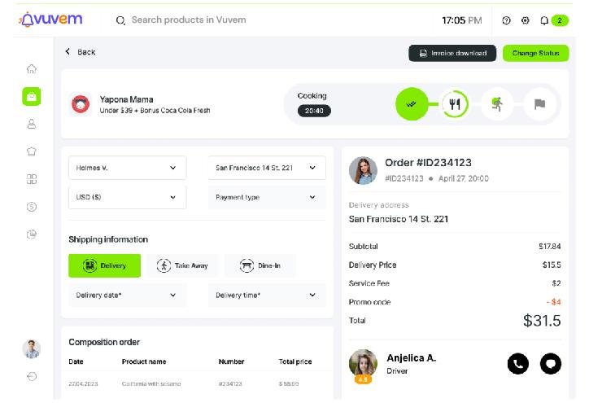Click the Yapona Mama restaurant logo
The image size is (589, 403).
point(81,104)
